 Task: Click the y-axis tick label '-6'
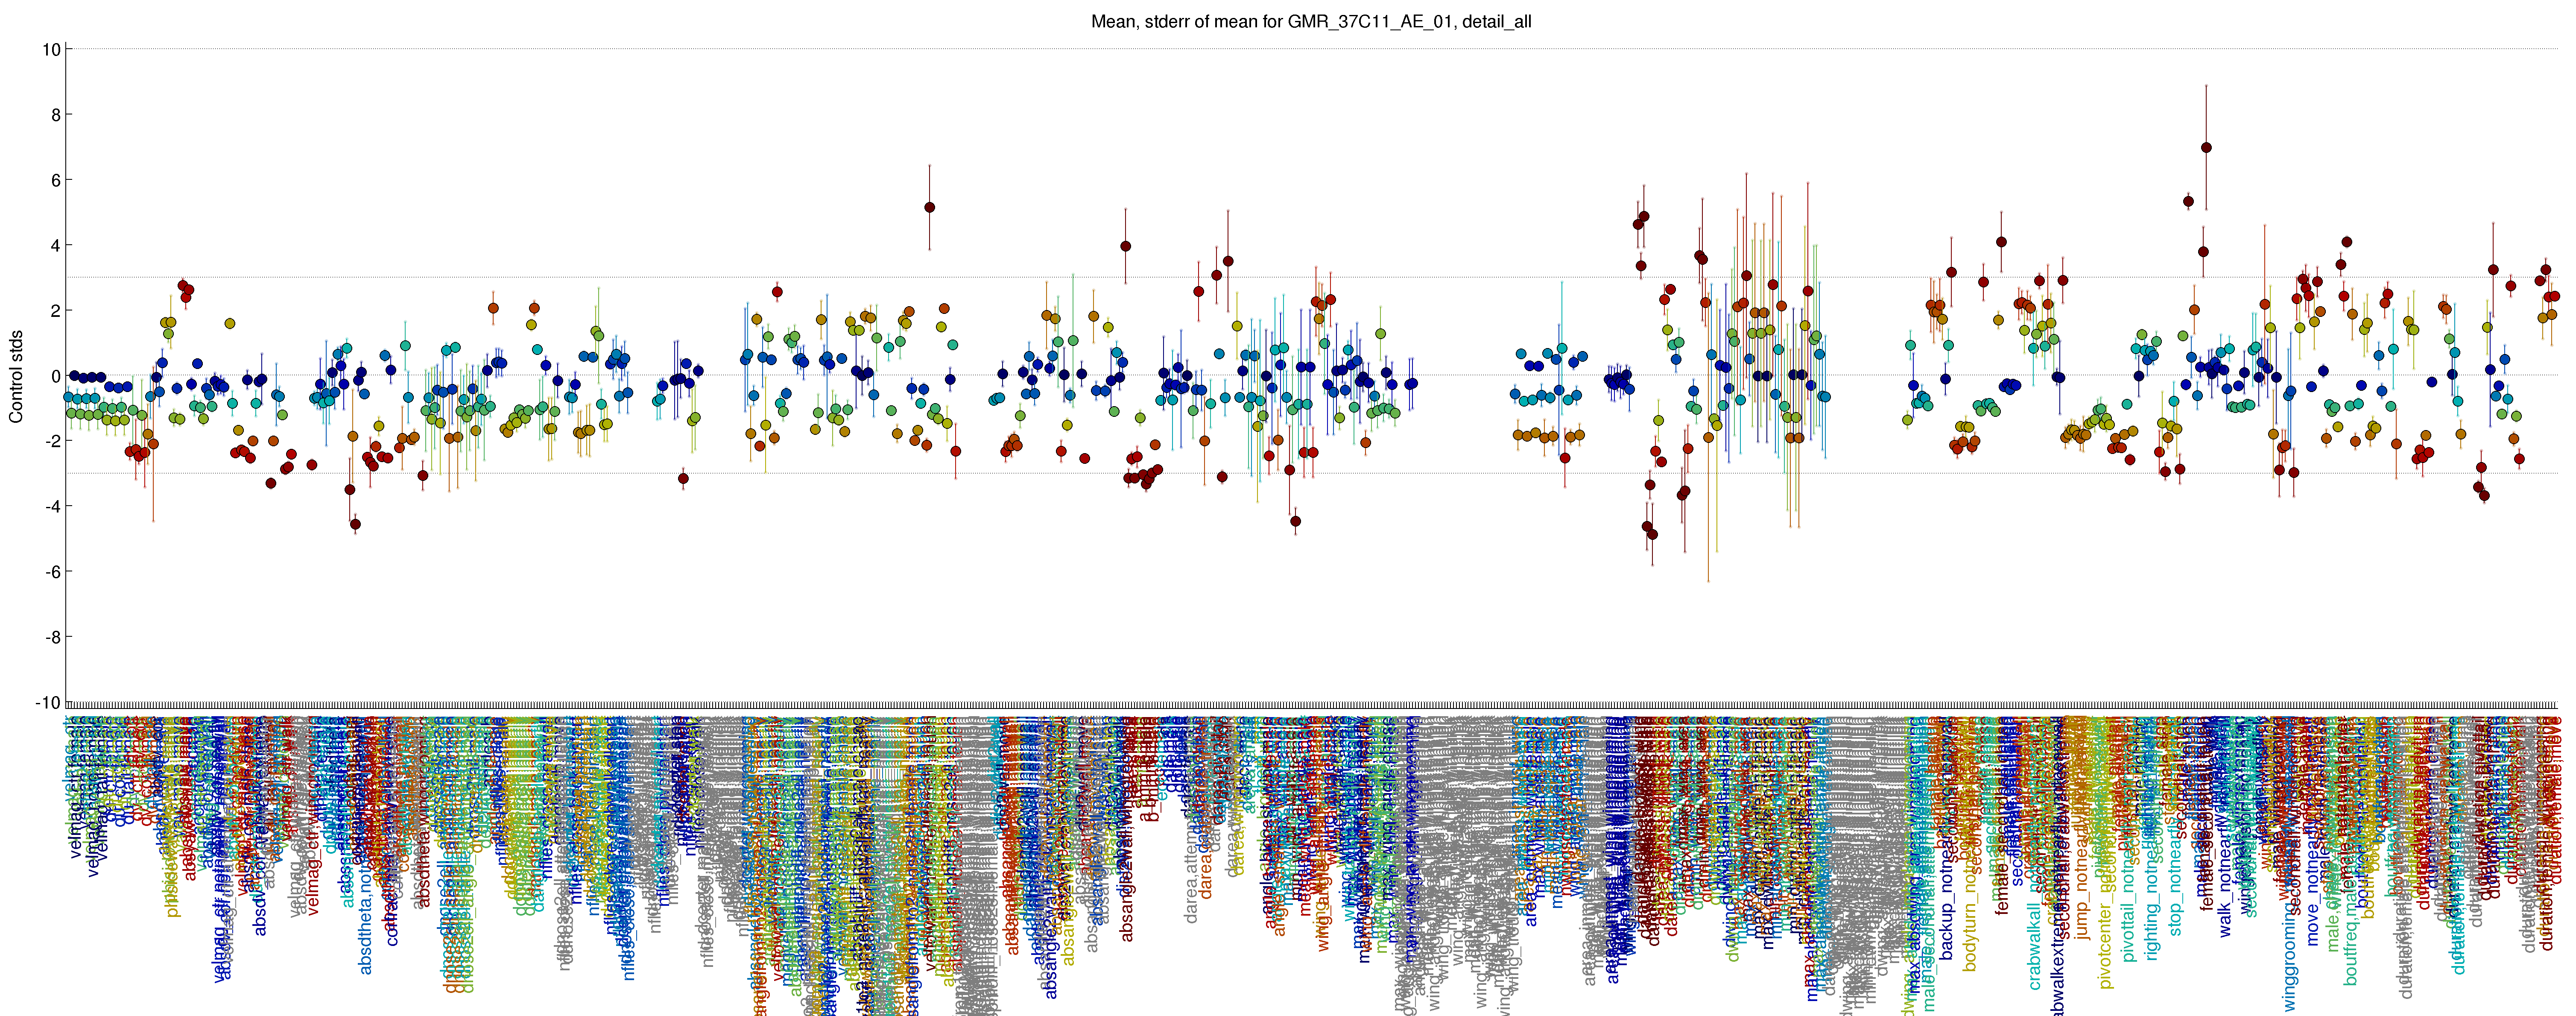[52, 572]
